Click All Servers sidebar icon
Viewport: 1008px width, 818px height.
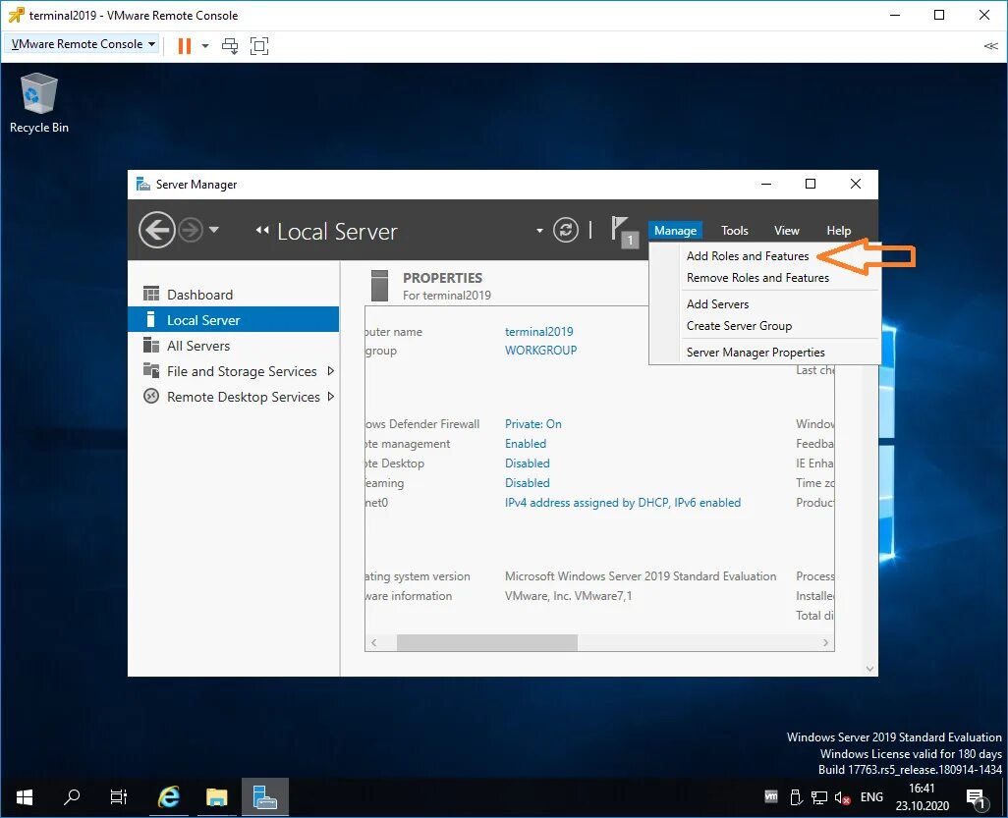point(151,345)
